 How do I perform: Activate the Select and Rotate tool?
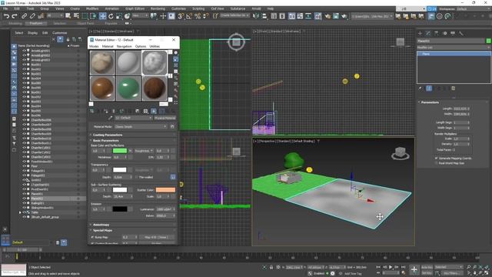tap(111, 16)
